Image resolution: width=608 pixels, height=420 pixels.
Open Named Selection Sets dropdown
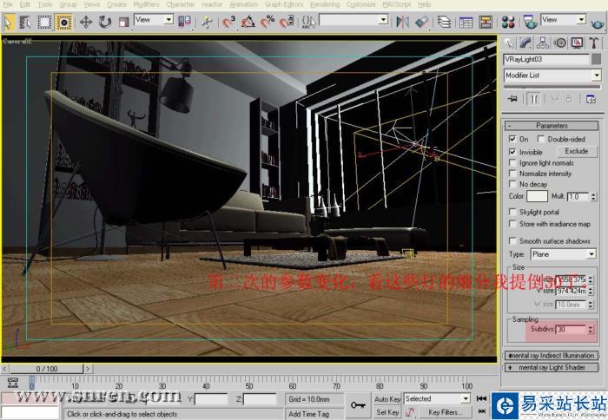[354, 20]
